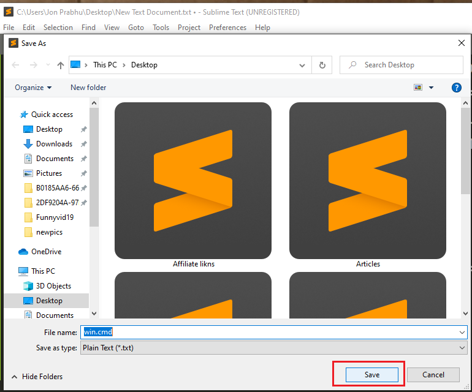Click the This PC breadcrumb segment
The image size is (472, 392).
[105, 65]
